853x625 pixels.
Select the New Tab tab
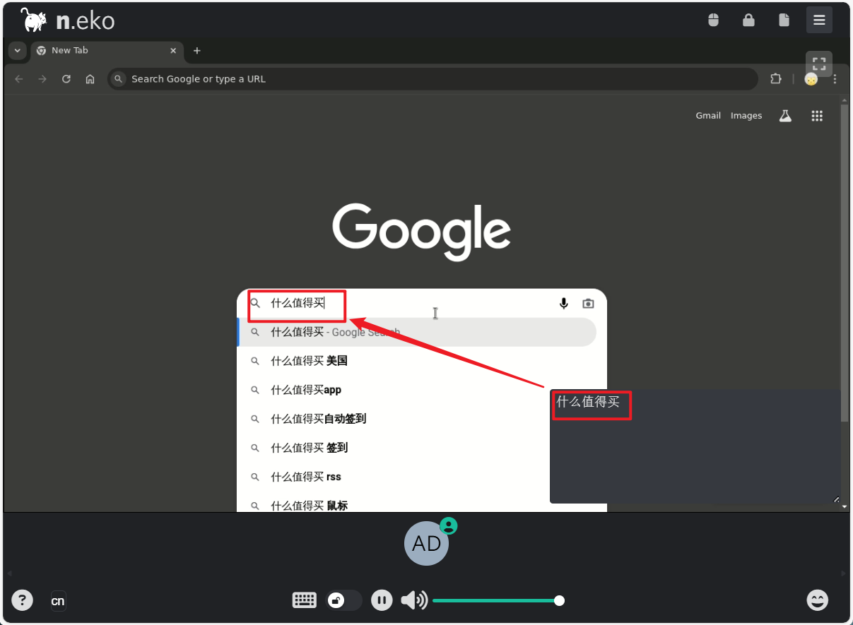[x=106, y=51]
